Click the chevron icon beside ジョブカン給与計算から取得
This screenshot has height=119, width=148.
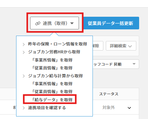click(24, 76)
